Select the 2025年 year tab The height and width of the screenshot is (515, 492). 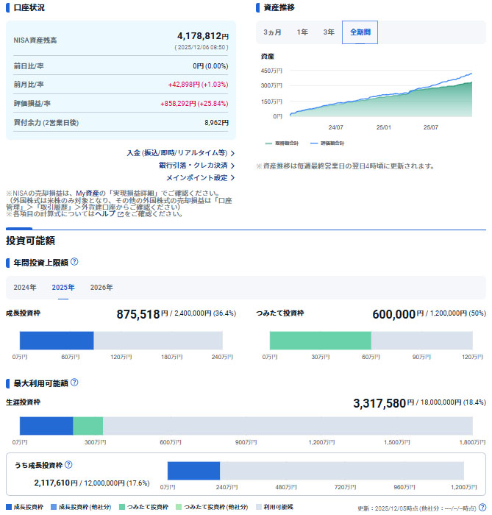(63, 287)
